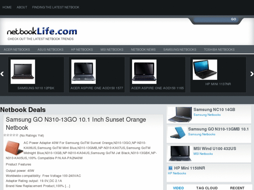Click the previous carousel arrow

pyautogui.click(x=2, y=74)
